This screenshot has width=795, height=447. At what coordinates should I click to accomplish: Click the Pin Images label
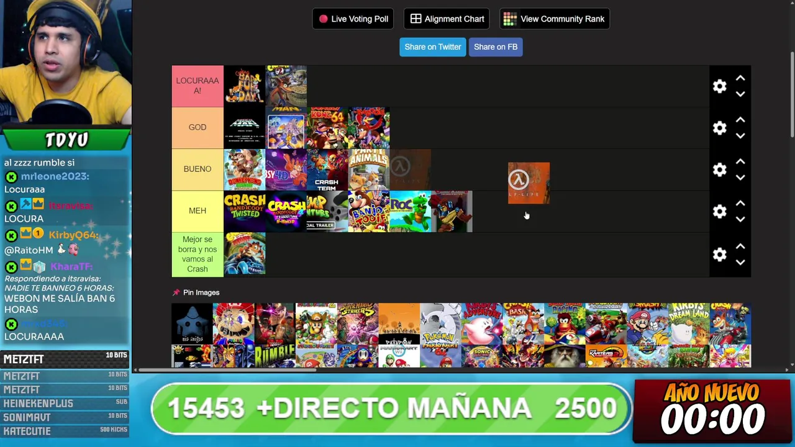point(201,292)
